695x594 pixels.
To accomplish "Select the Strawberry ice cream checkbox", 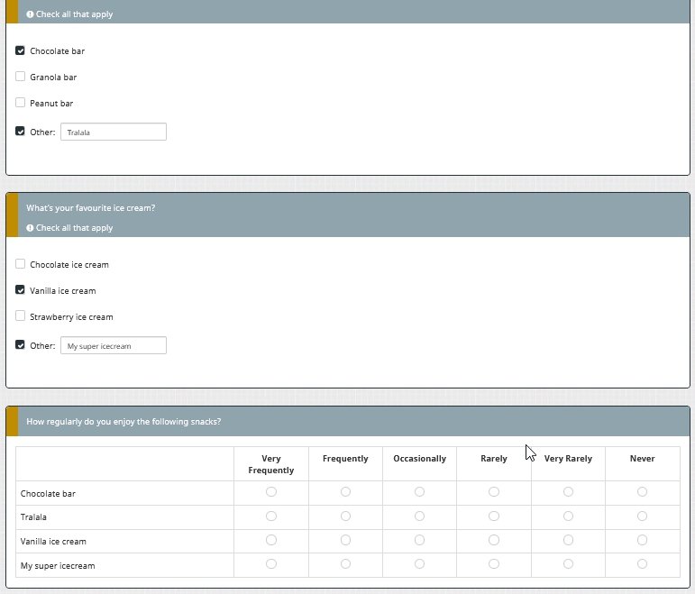I will click(x=21, y=317).
